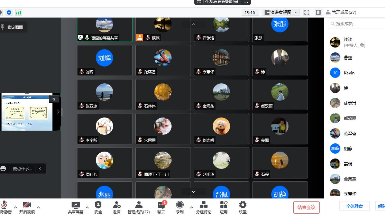Image resolution: width=385 pixels, height=215 pixels.
Task: Toggle 锁定画面 pin screen
Action: (12, 27)
